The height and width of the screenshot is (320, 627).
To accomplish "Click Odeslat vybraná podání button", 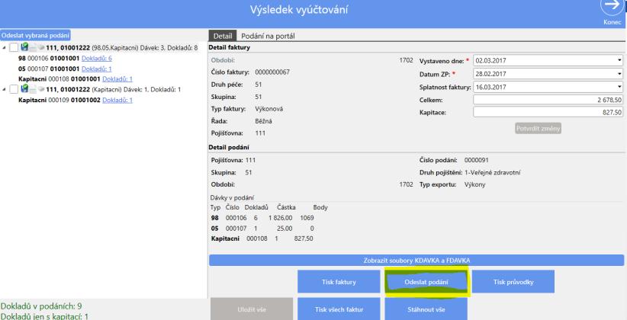I will [35, 35].
